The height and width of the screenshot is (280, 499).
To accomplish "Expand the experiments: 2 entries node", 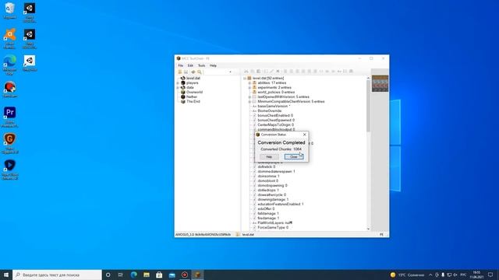I will click(x=249, y=88).
